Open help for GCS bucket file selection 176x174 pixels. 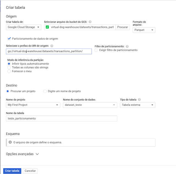(x=90, y=22)
